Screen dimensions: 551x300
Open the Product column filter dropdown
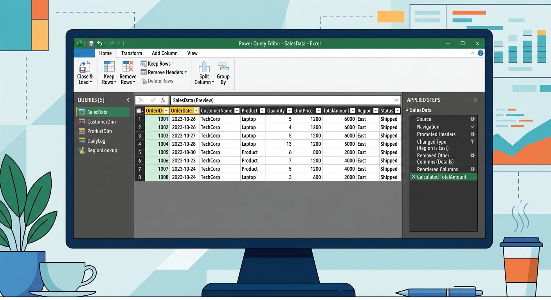(x=262, y=111)
